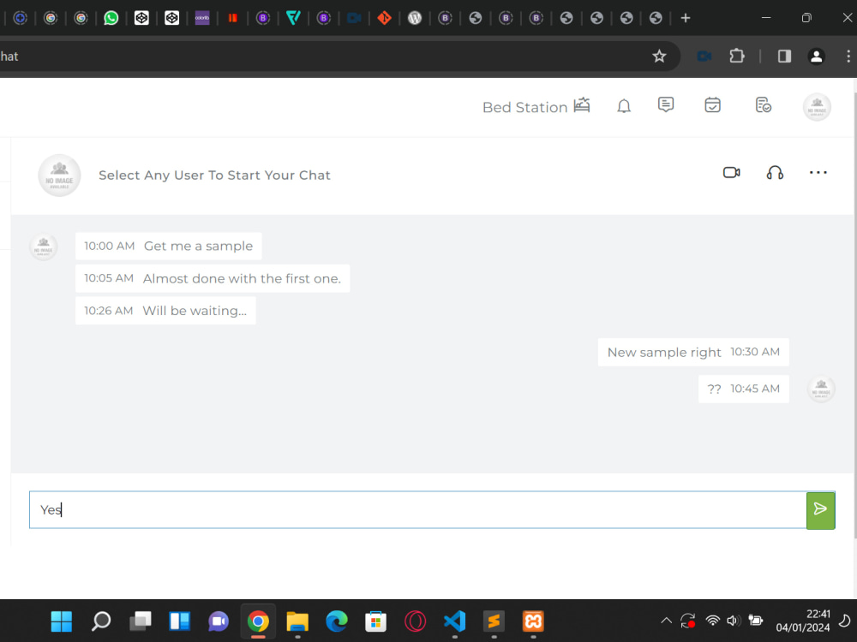Show hidden system tray icons
Image resolution: width=857 pixels, height=642 pixels.
pos(666,621)
